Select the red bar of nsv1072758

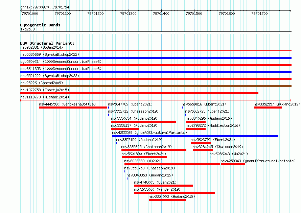pyautogui.click(x=139, y=93)
